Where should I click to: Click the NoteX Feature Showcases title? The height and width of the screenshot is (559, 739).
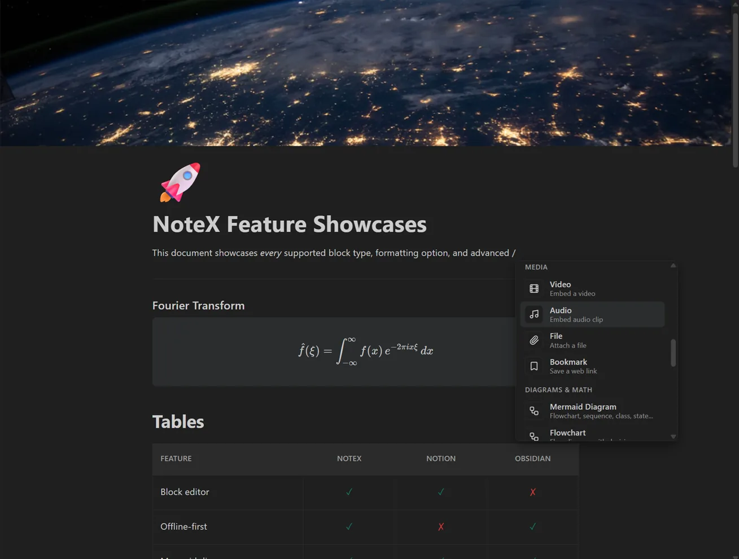point(290,224)
